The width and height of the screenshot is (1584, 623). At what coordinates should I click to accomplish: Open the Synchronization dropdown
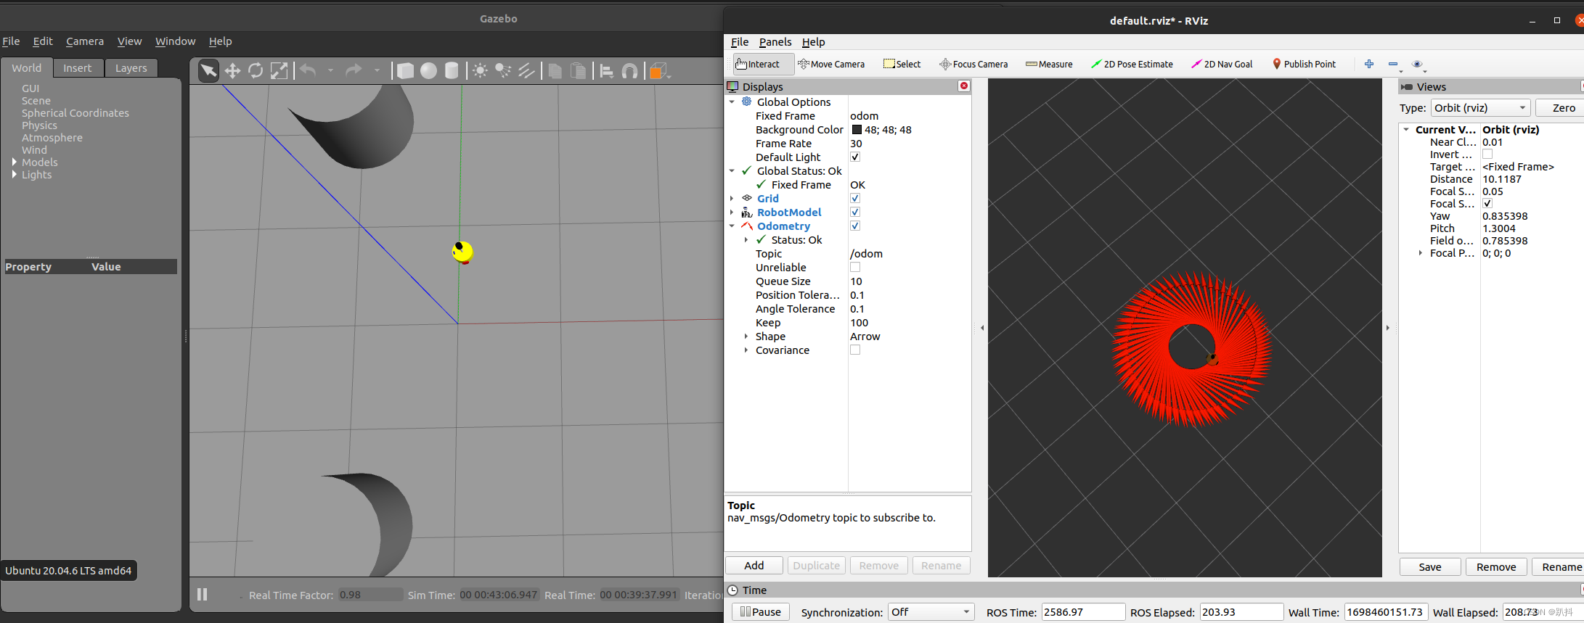pos(931,612)
